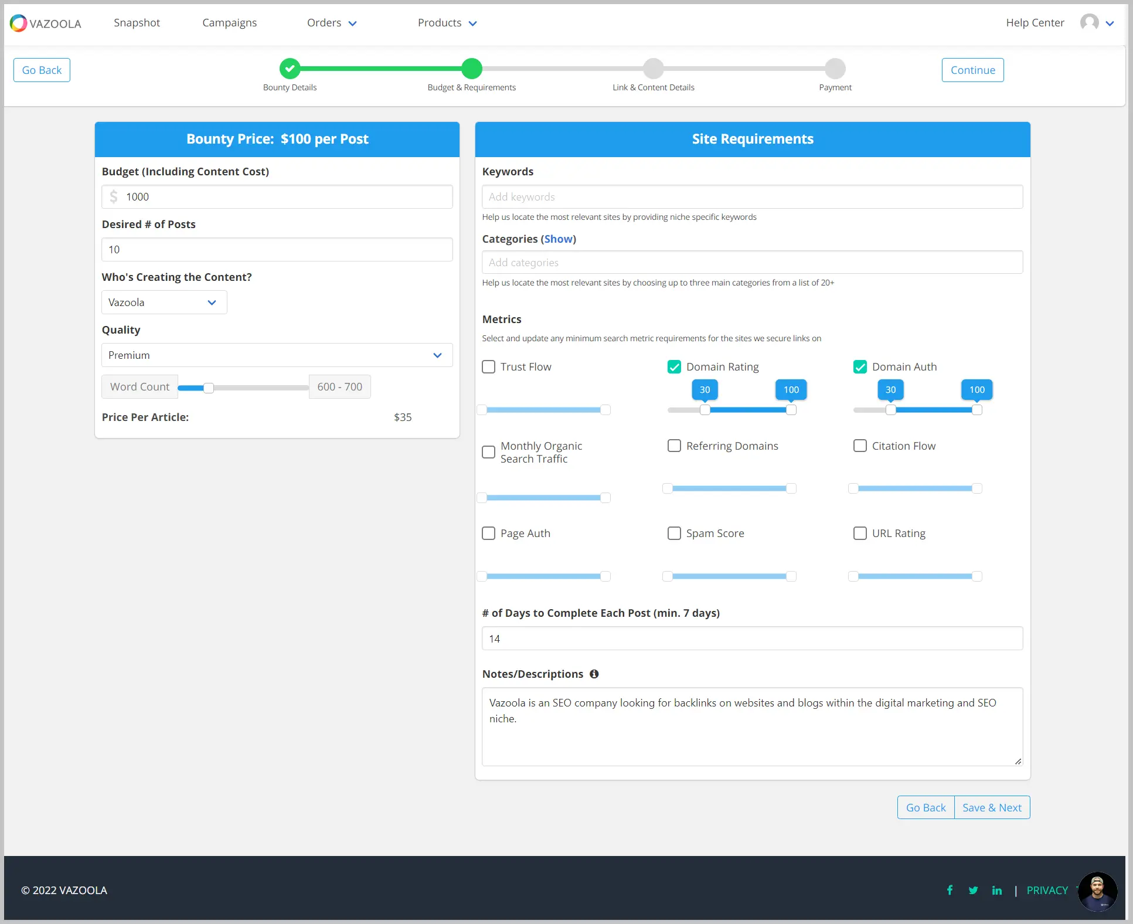The image size is (1133, 924).
Task: Click the top Go Back button
Action: pos(42,70)
